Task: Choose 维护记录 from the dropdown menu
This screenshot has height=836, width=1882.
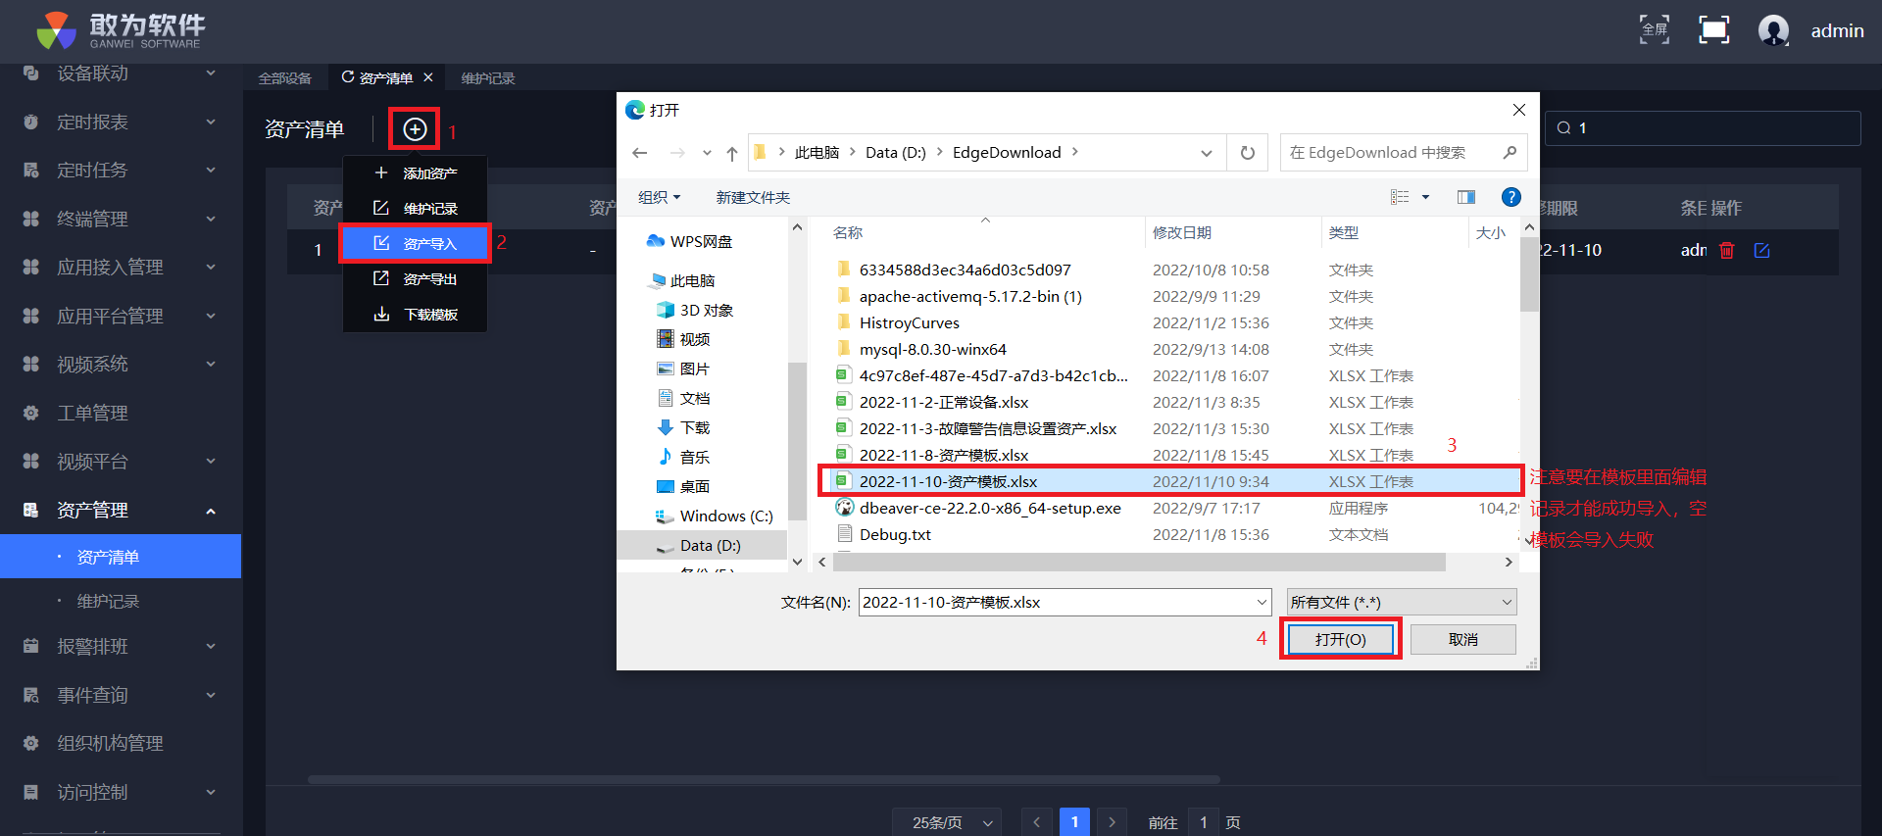Action: 415,209
